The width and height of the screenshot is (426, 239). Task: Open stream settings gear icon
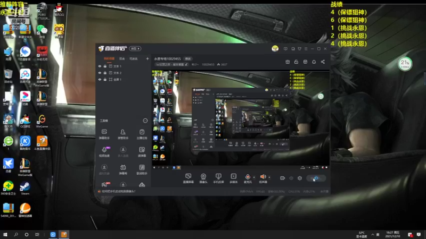pyautogui.click(x=300, y=178)
